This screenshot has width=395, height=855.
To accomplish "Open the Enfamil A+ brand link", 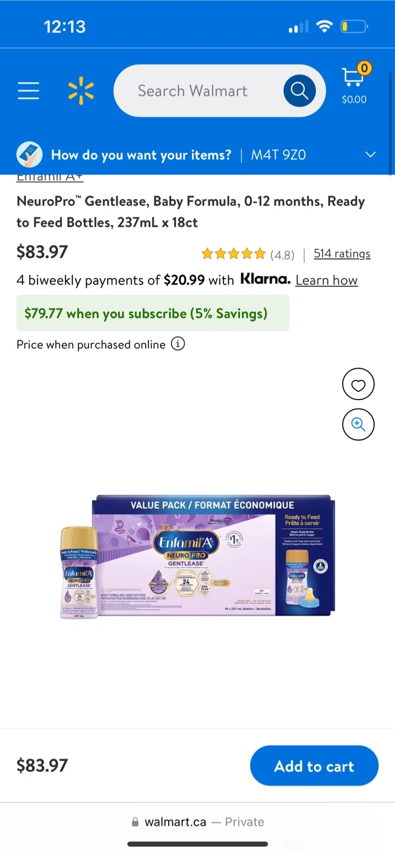I will point(50,177).
